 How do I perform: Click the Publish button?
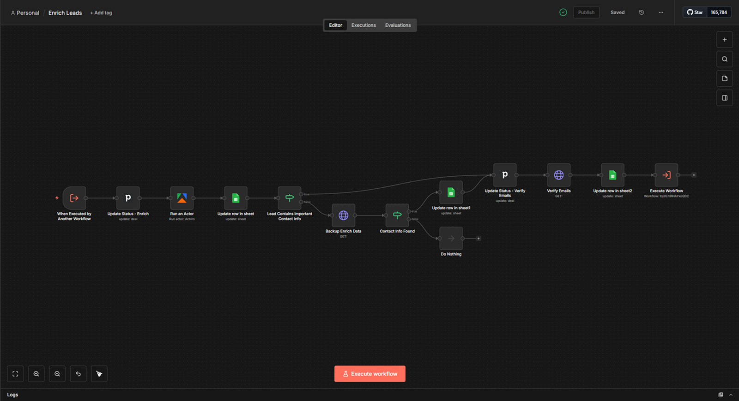click(x=586, y=12)
